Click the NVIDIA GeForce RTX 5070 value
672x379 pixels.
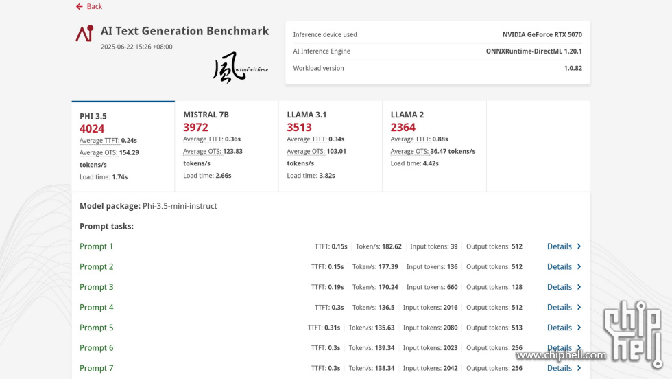pyautogui.click(x=542, y=34)
